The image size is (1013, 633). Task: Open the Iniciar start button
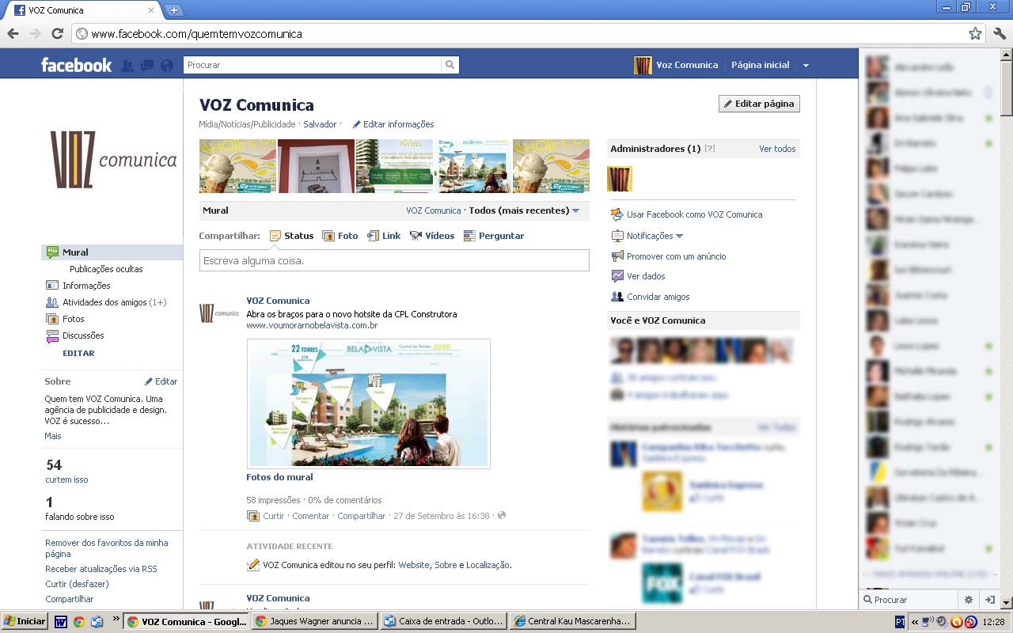click(25, 621)
